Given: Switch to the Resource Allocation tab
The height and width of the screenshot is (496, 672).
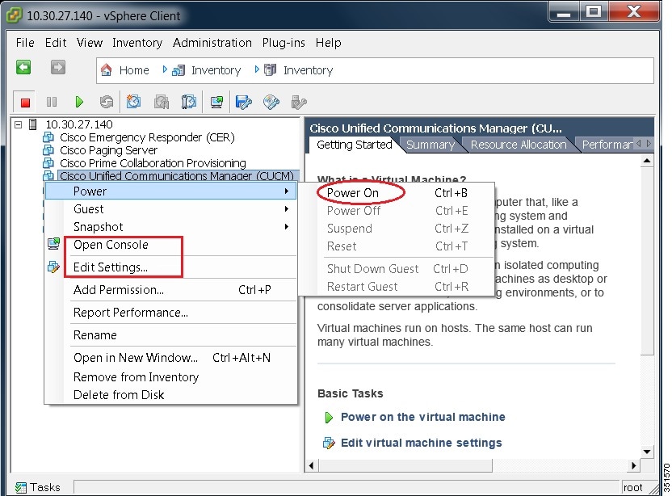Looking at the screenshot, I should [x=519, y=145].
